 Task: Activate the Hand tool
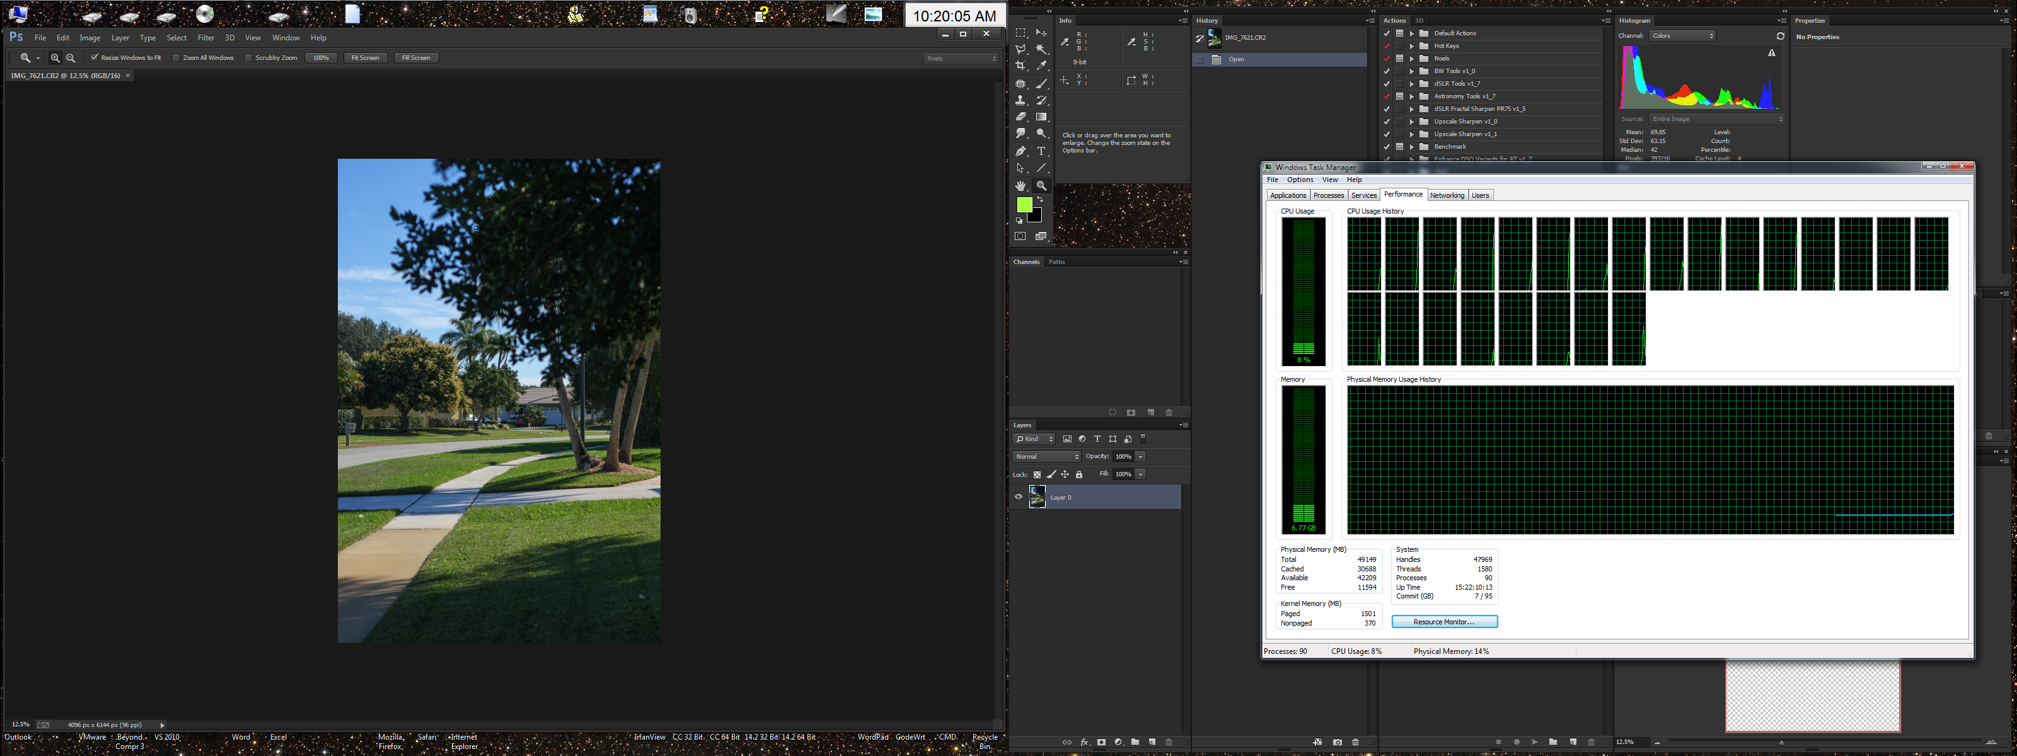[1020, 185]
